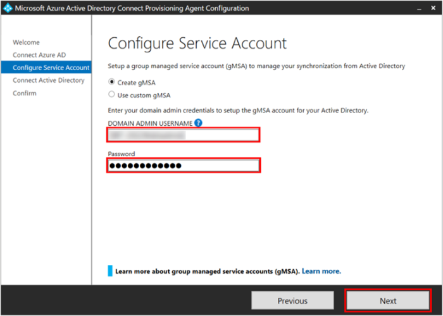Minimize the configuration window
The width and height of the screenshot is (443, 316).
(x=419, y=8)
